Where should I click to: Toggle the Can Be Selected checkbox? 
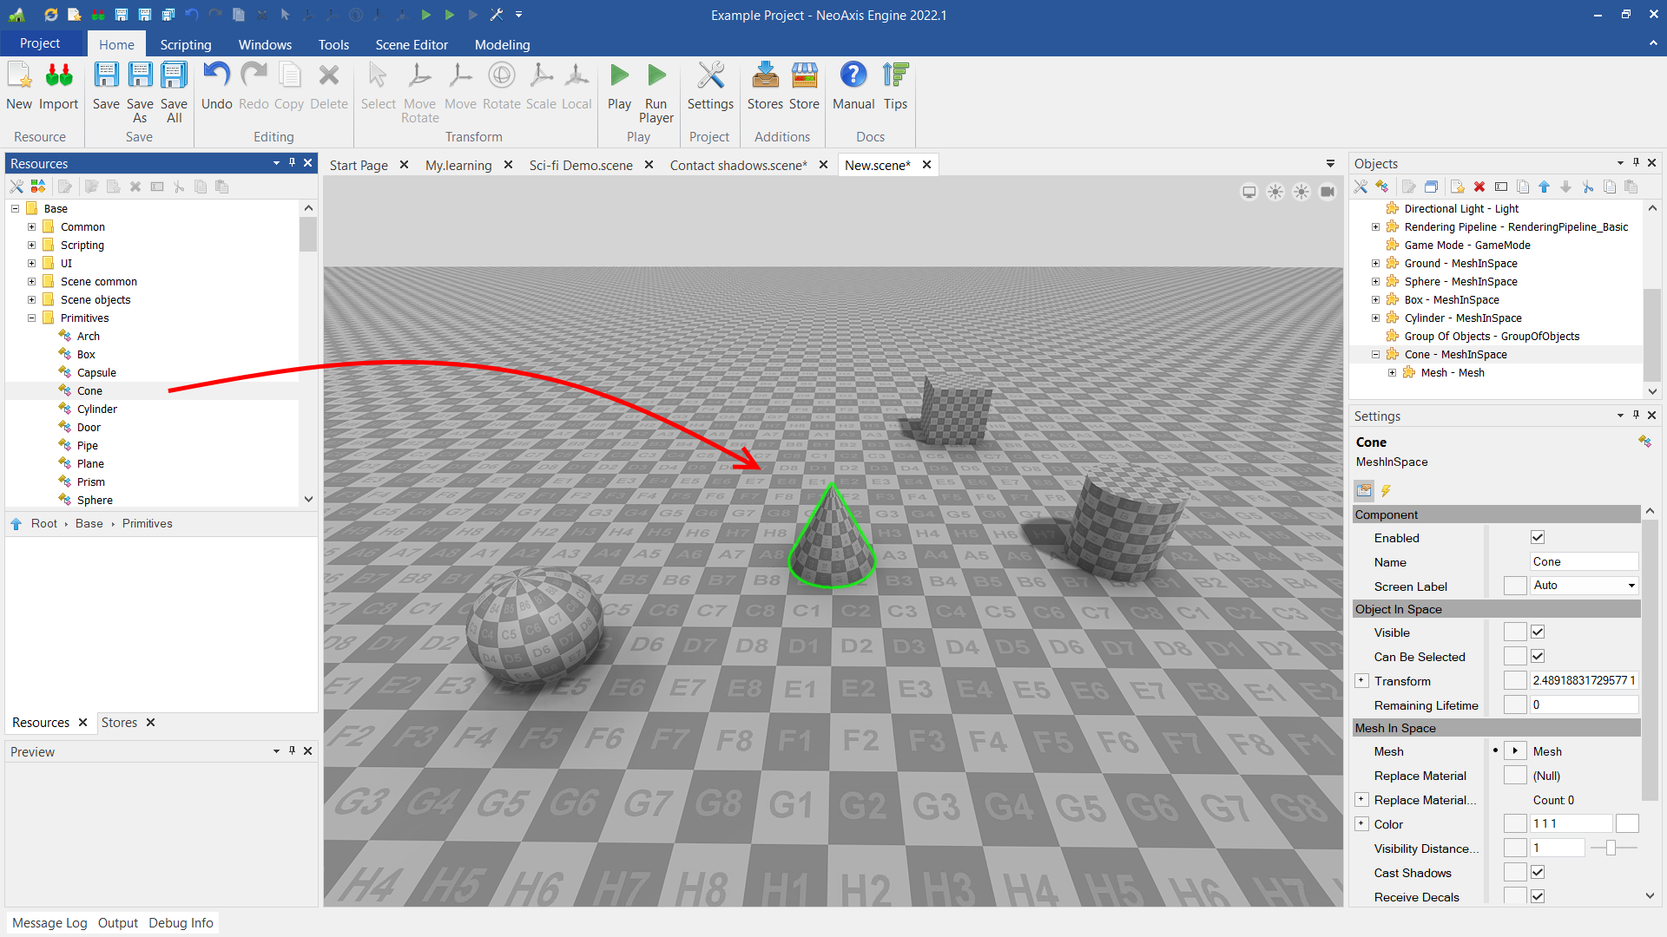coord(1538,657)
